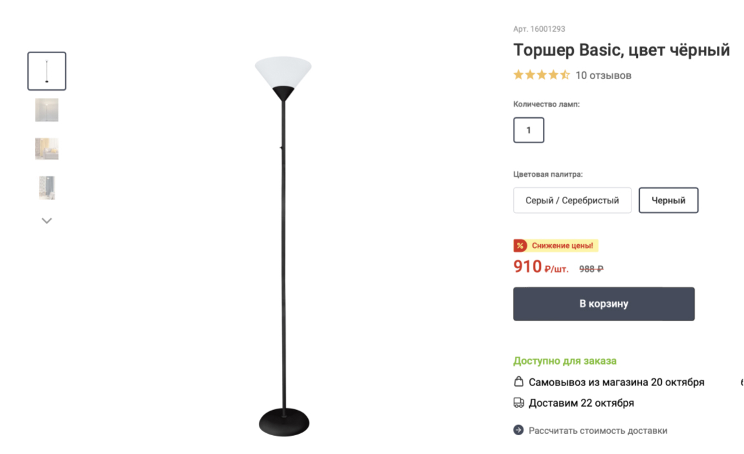Image resolution: width=744 pixels, height=454 pixels.
Task: Open the fourth gallery thumbnail
Action: [47, 188]
